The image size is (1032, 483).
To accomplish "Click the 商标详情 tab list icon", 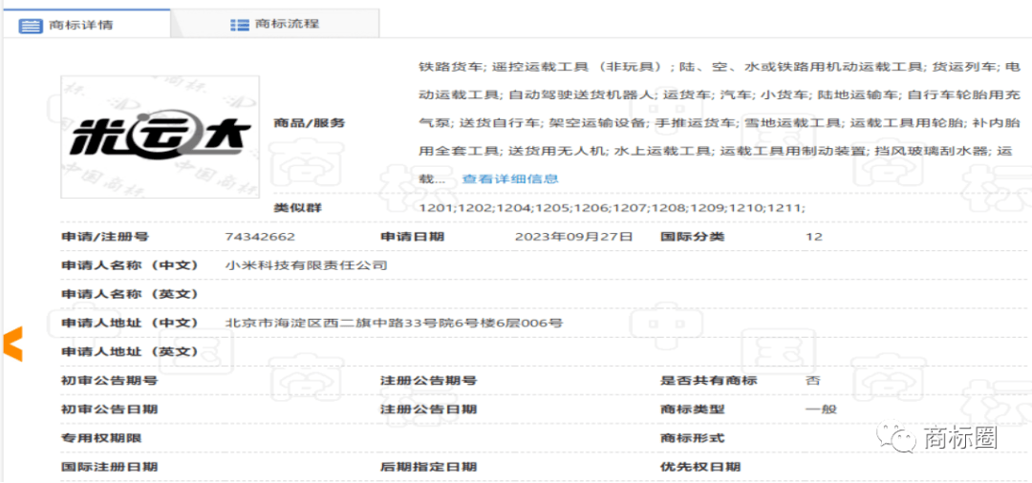I will [x=31, y=27].
